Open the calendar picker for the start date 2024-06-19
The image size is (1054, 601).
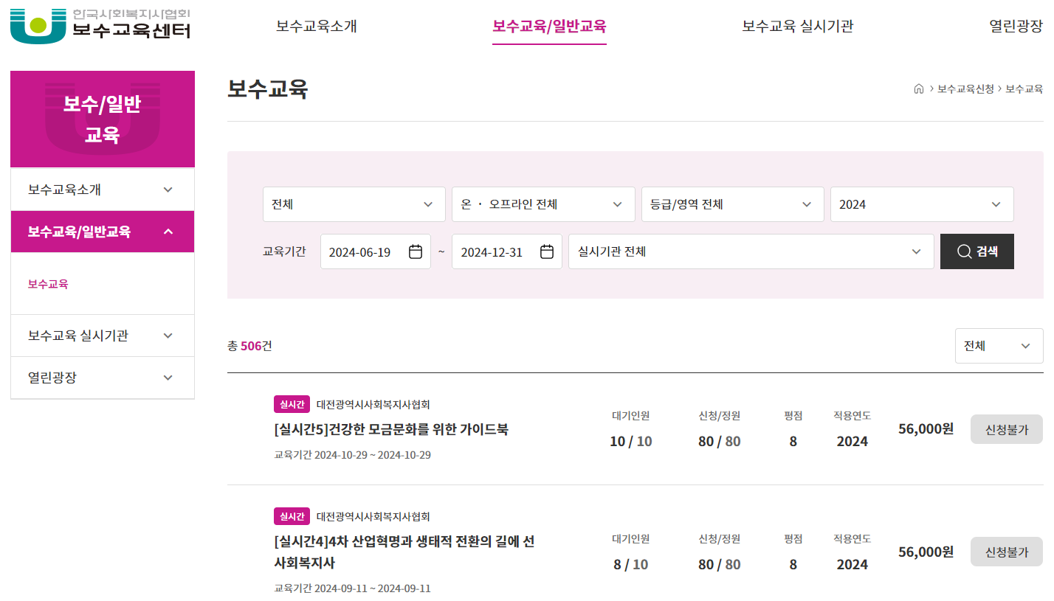tap(417, 251)
